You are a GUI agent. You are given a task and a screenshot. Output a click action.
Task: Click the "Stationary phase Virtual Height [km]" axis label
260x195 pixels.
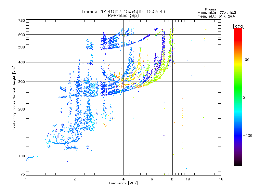(x=14, y=97)
